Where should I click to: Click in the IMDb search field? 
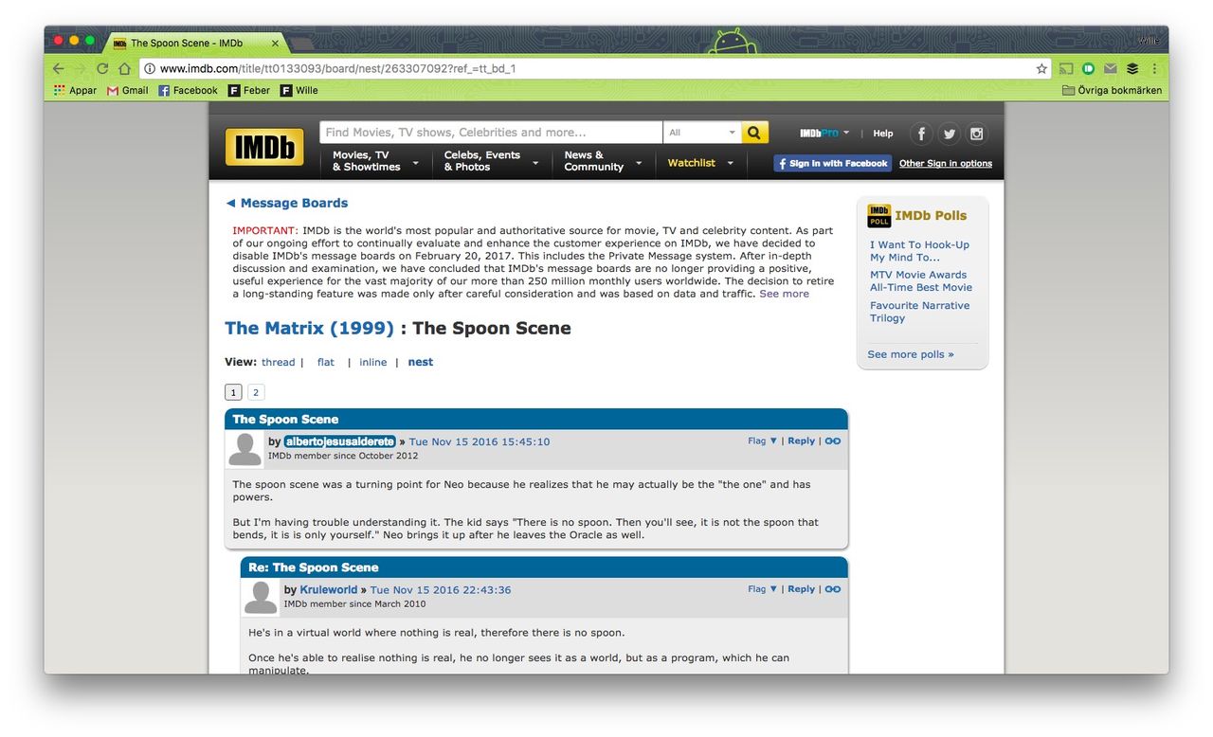[491, 133]
